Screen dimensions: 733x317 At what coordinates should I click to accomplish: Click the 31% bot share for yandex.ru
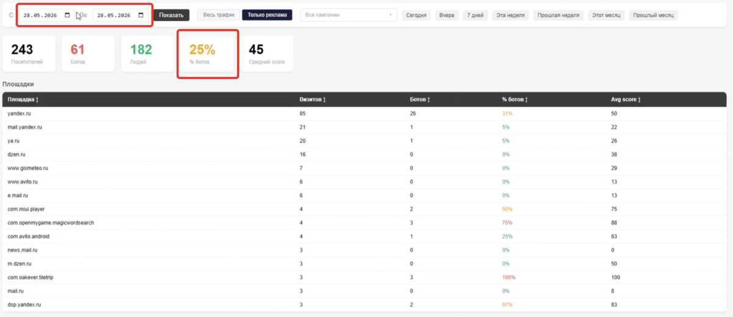[x=507, y=113]
